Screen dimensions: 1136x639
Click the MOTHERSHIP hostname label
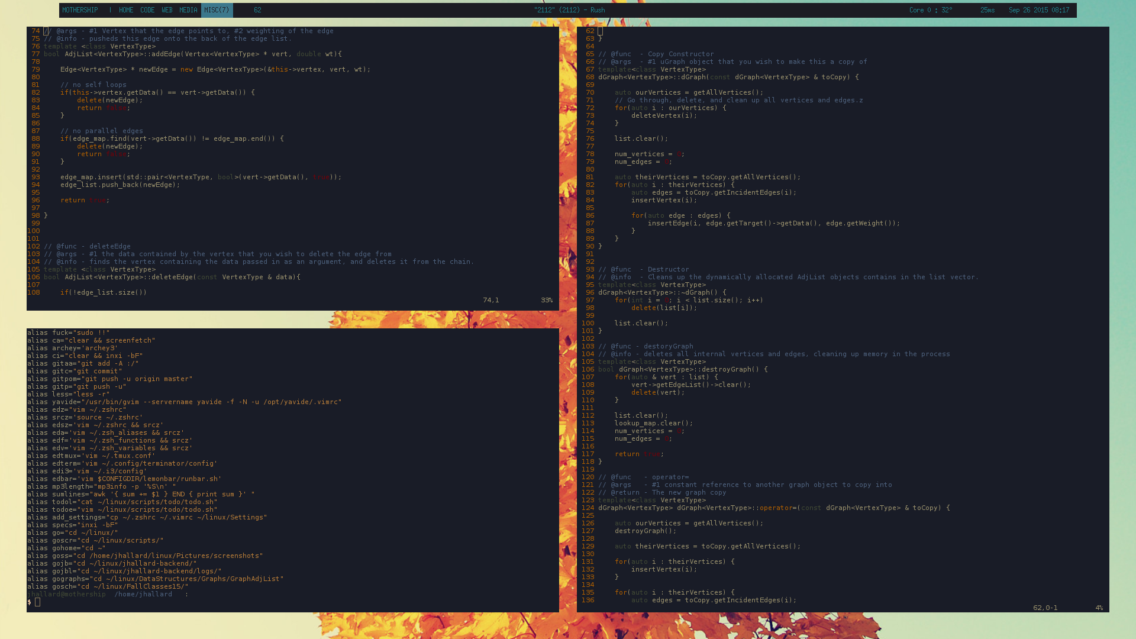point(80,10)
